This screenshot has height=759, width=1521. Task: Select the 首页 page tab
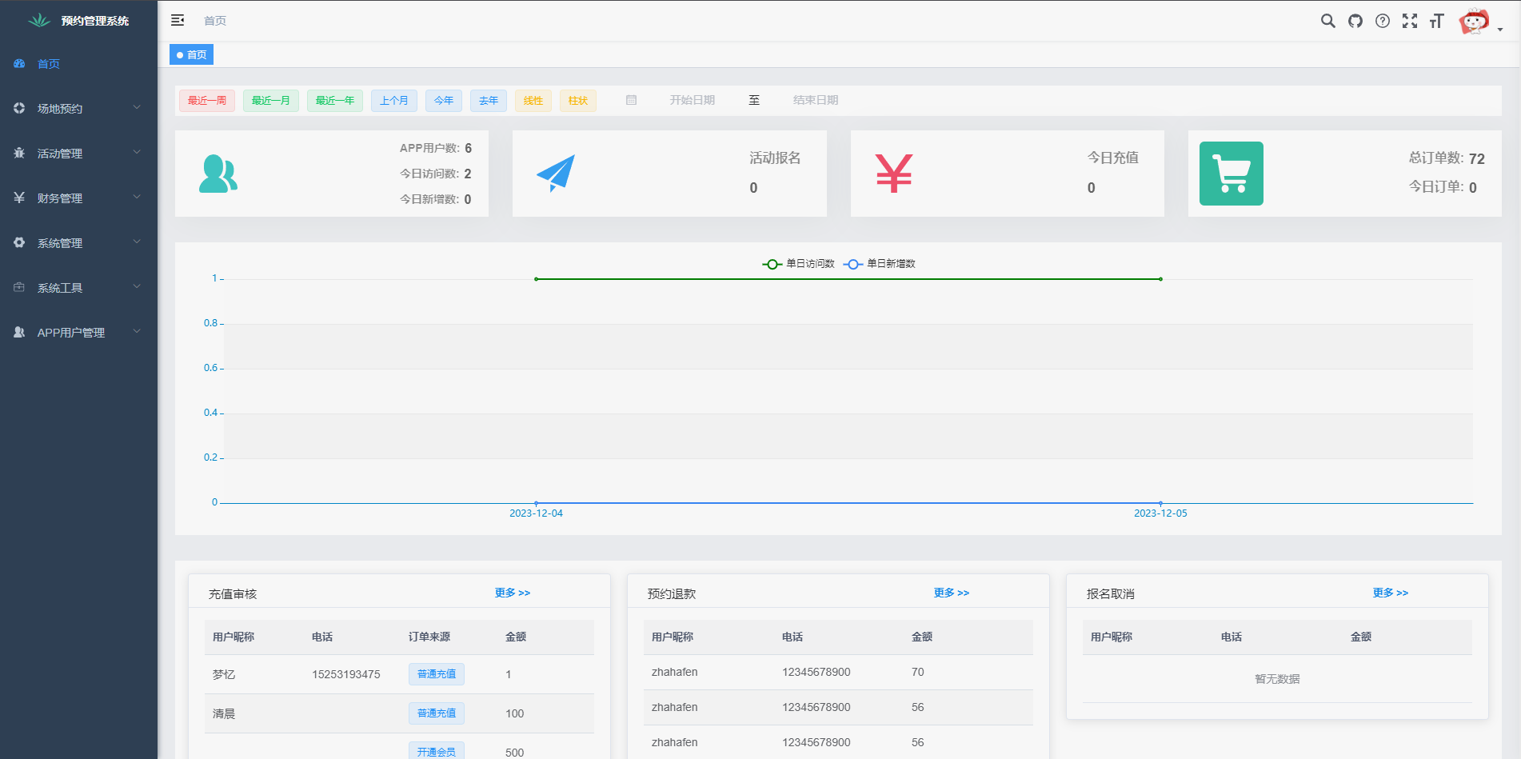pyautogui.click(x=192, y=54)
